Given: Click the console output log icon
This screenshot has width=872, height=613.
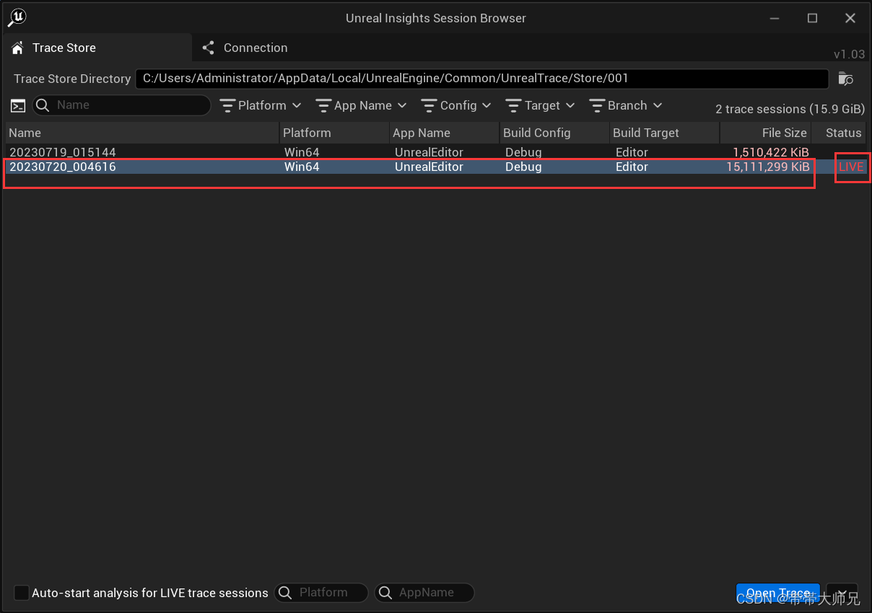Looking at the screenshot, I should pos(18,106).
